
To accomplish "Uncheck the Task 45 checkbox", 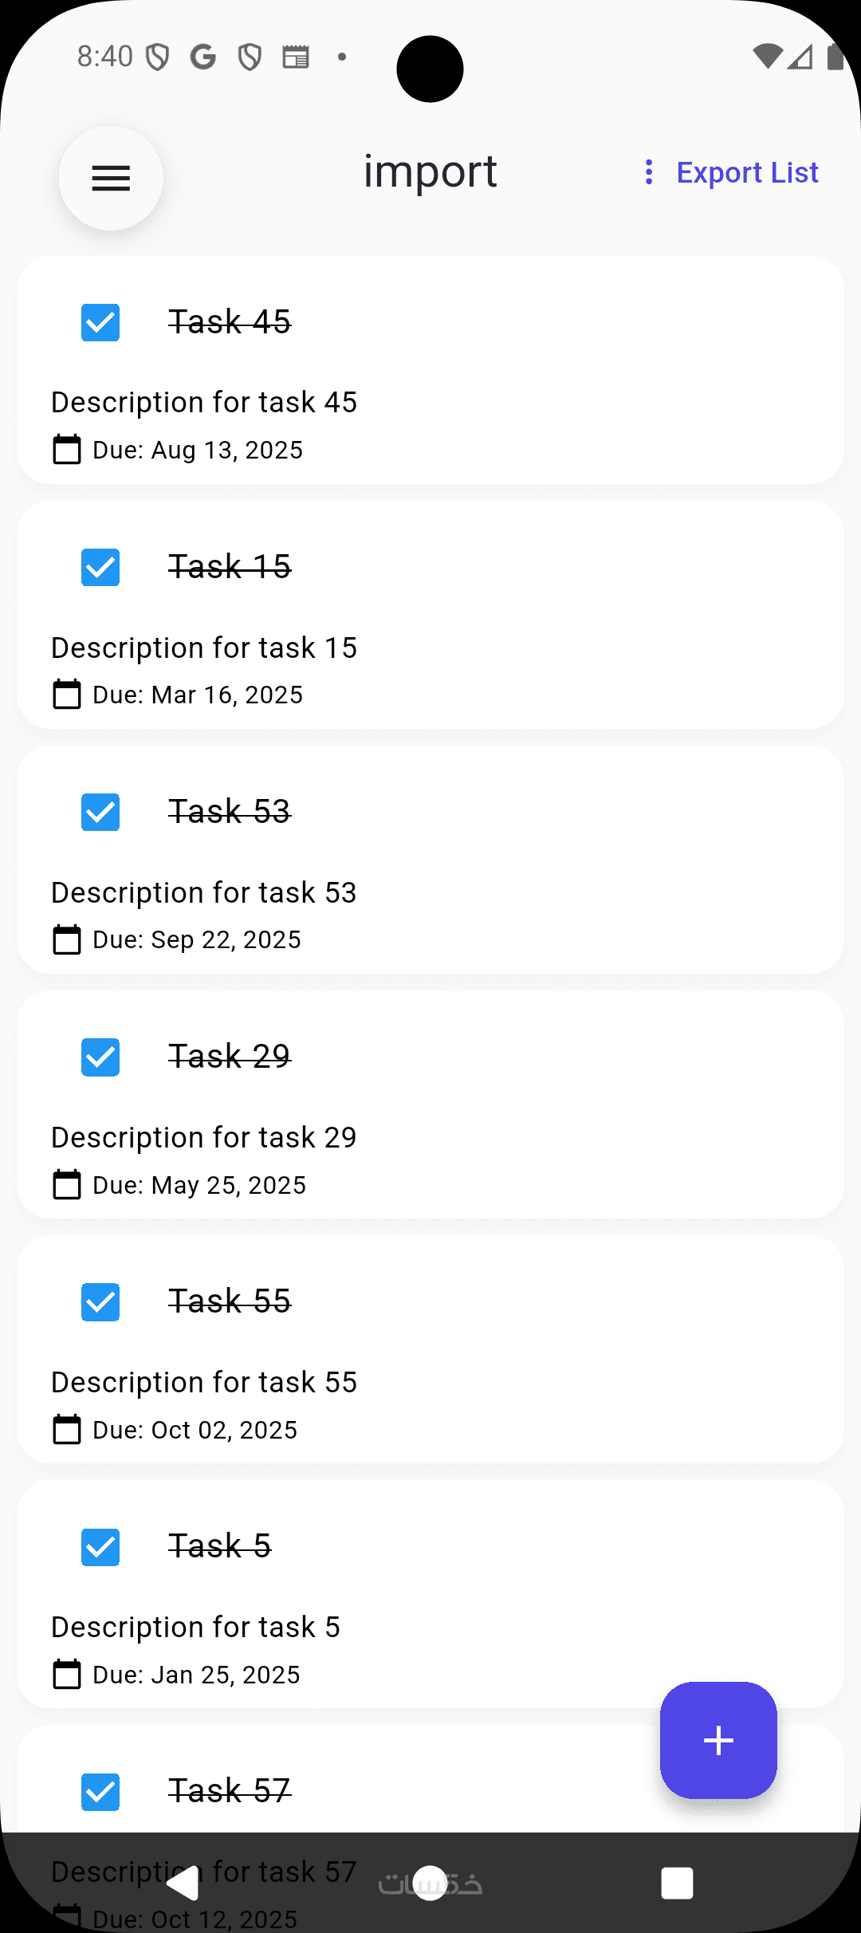I will [x=100, y=322].
